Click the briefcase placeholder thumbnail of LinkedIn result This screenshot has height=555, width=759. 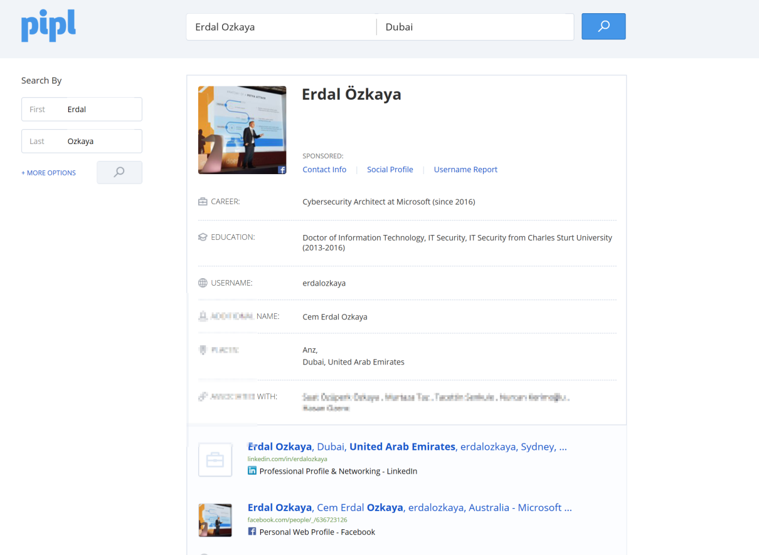215,460
